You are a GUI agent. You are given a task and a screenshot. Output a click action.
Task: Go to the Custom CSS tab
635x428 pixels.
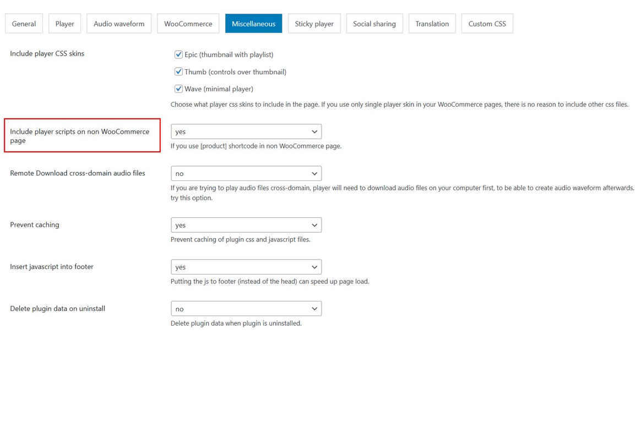(487, 24)
